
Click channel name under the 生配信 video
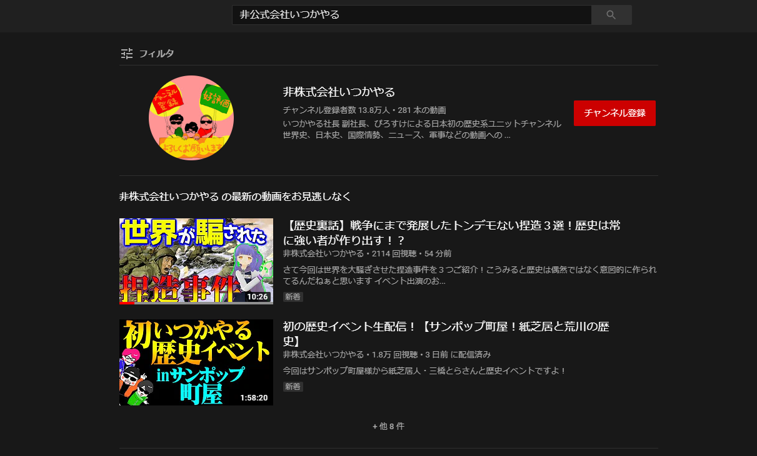click(323, 354)
